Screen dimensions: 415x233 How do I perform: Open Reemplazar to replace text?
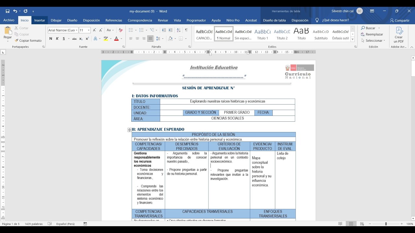[x=372, y=34]
